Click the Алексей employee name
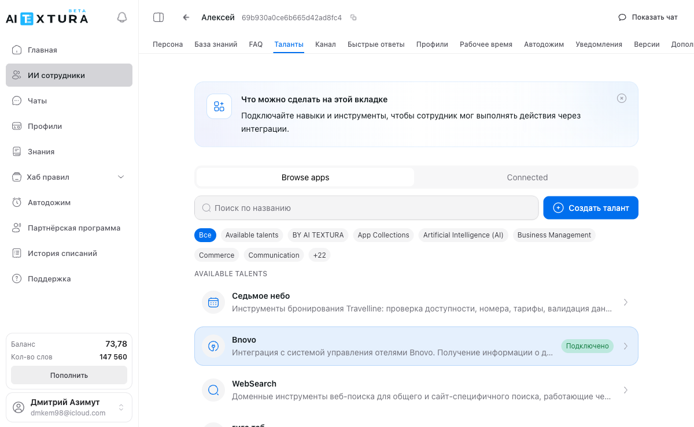This screenshot has height=427, width=694. pyautogui.click(x=218, y=17)
